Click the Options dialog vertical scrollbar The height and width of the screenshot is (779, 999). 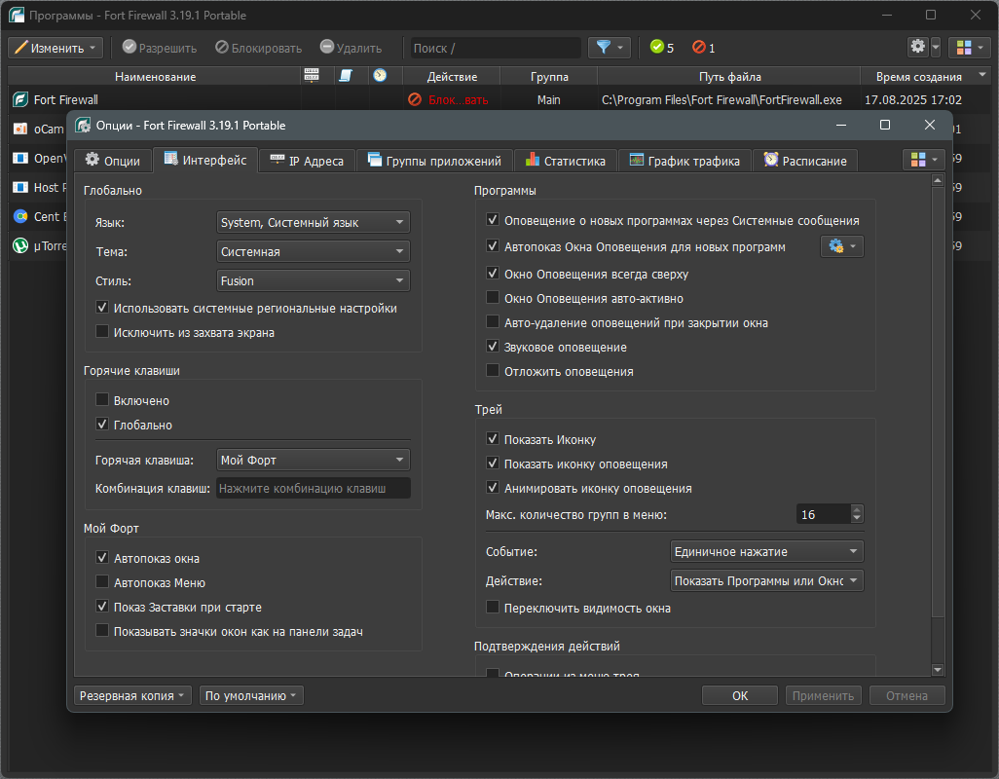(x=938, y=401)
